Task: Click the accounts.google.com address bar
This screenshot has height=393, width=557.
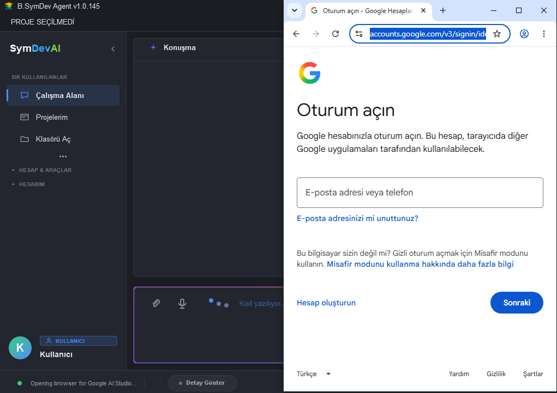Action: [428, 34]
